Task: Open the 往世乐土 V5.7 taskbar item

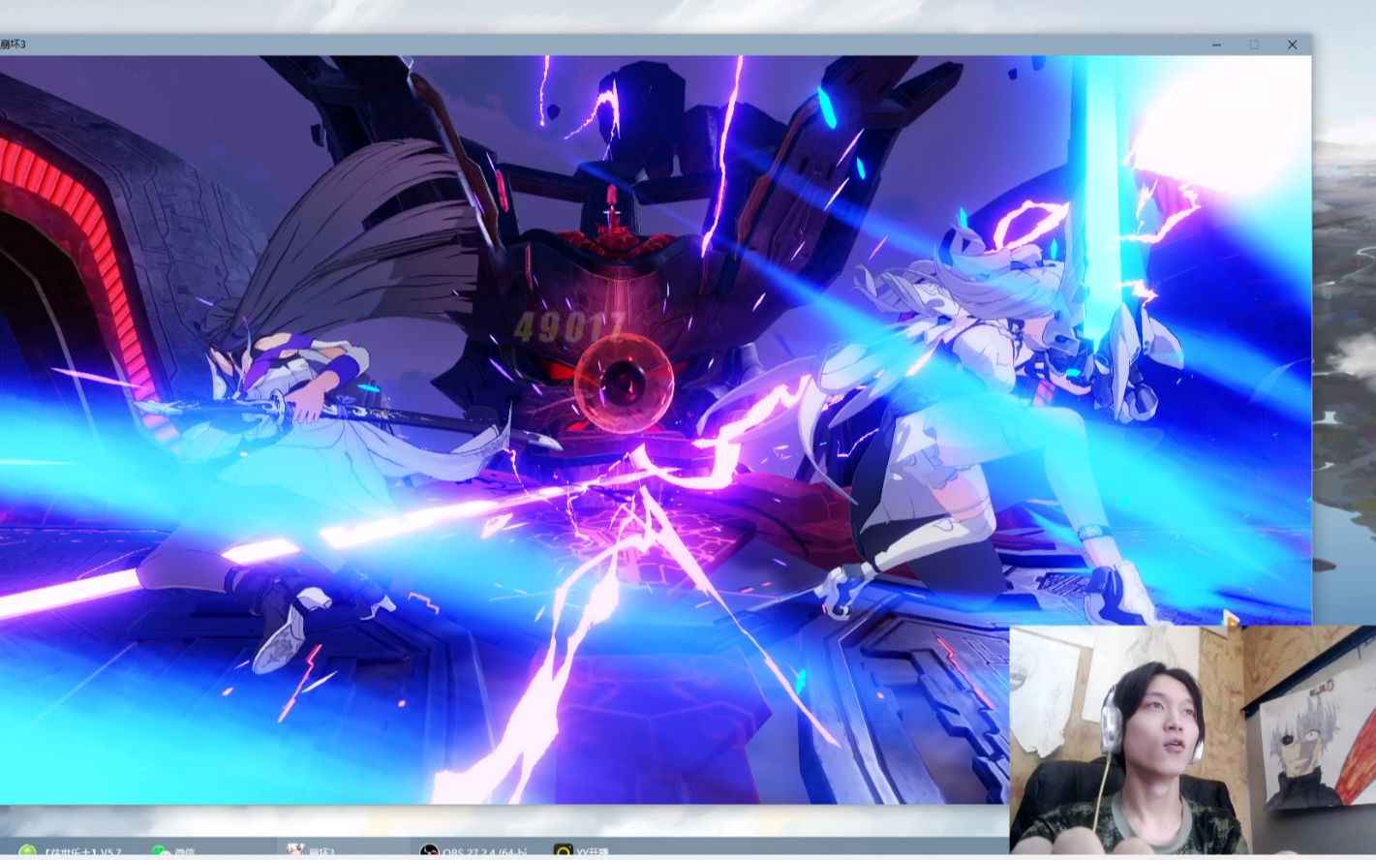Action: tap(71, 850)
